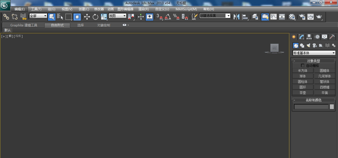
Task: Click the Unlink Selection broken-chain icon
Action: (15, 17)
